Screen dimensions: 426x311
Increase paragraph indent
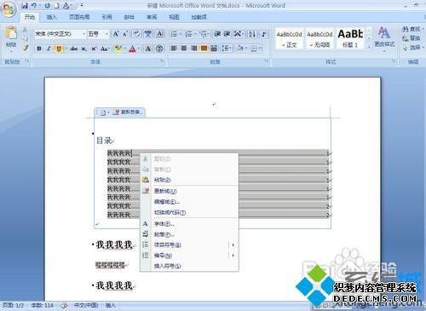click(227, 34)
